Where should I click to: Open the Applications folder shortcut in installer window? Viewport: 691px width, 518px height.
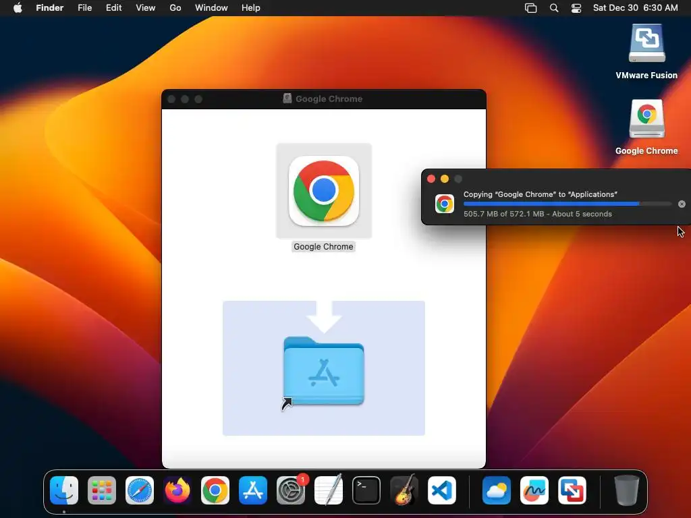click(323, 371)
